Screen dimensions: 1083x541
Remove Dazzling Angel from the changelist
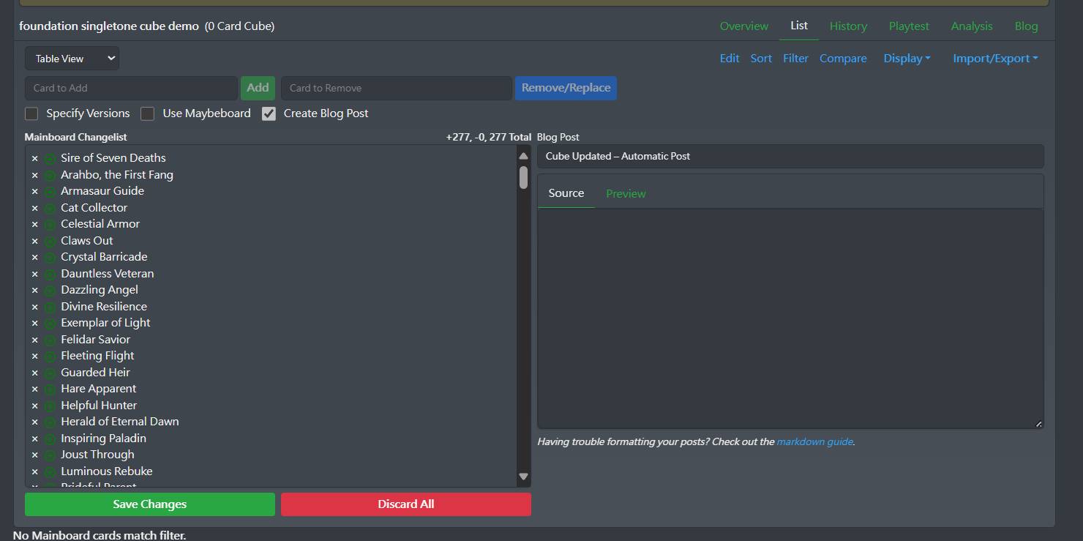point(34,291)
